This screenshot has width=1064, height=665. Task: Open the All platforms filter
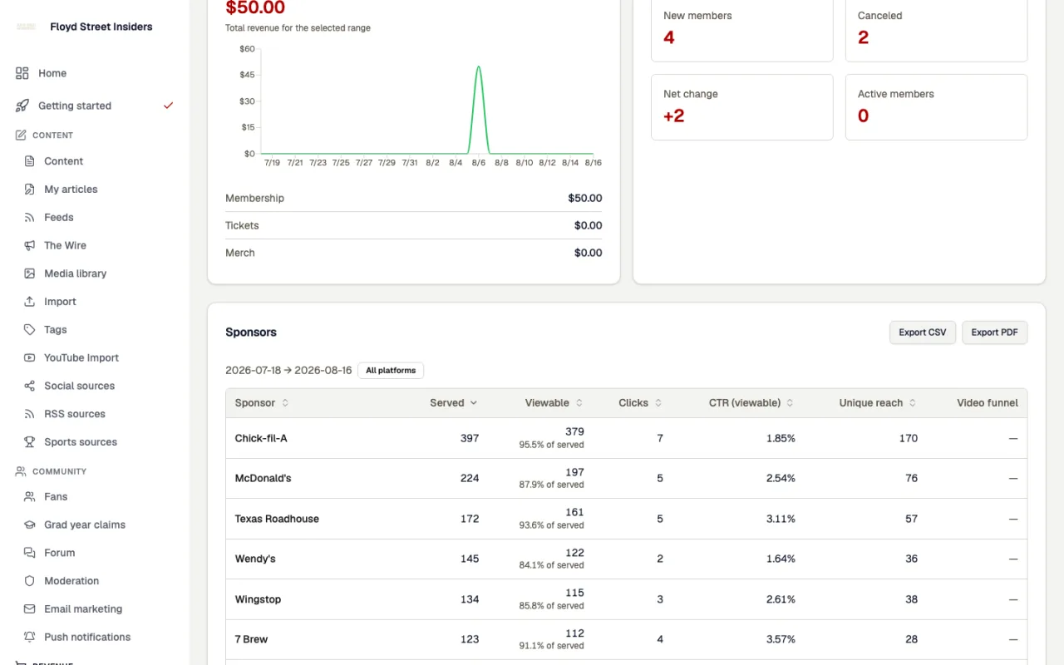pyautogui.click(x=391, y=371)
